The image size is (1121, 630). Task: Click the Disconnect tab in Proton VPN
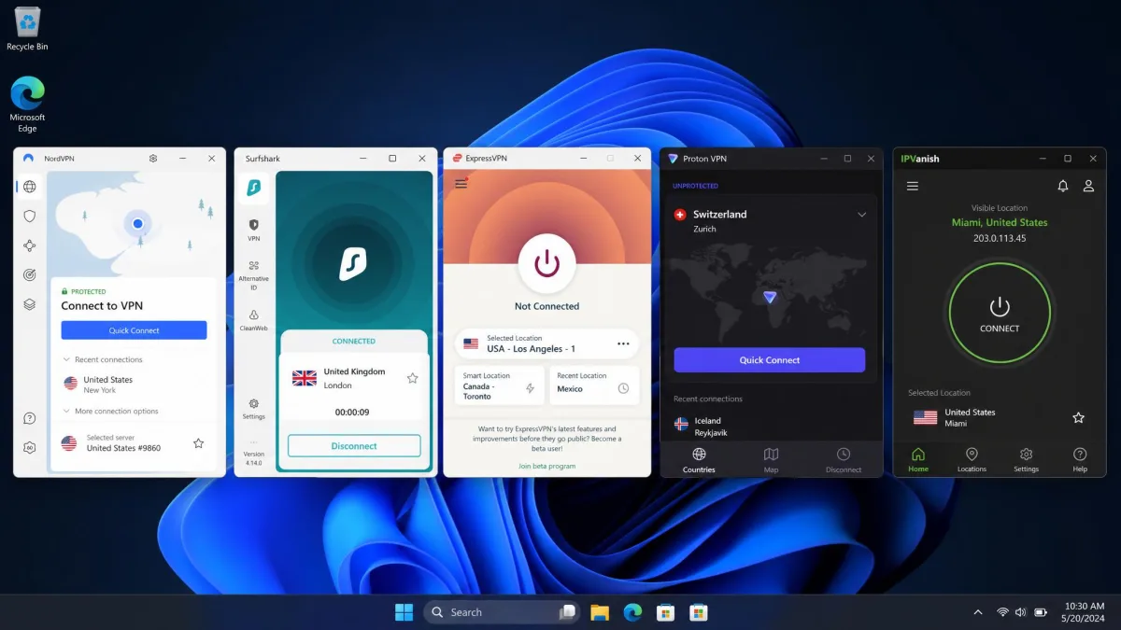pos(844,460)
